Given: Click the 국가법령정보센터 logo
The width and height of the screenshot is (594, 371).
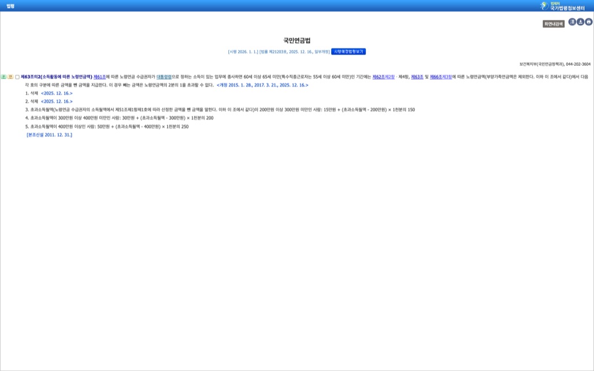Looking at the screenshot, I should [562, 6].
